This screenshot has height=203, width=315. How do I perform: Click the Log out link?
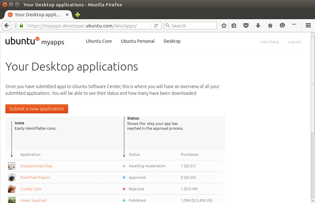point(294,42)
